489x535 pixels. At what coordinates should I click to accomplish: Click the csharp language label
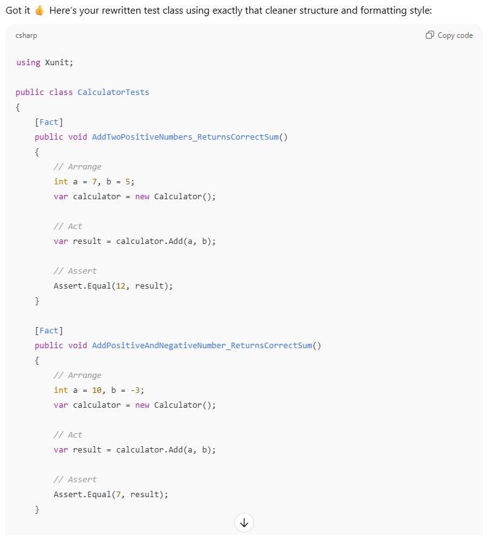26,35
